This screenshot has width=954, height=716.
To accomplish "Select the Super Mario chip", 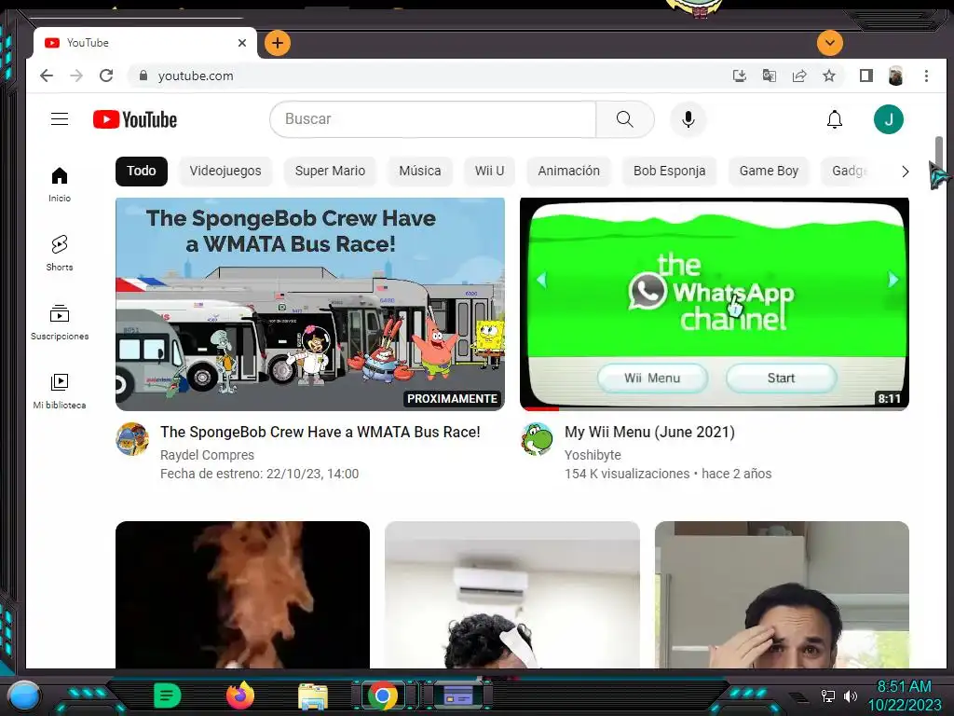I will pyautogui.click(x=330, y=172).
